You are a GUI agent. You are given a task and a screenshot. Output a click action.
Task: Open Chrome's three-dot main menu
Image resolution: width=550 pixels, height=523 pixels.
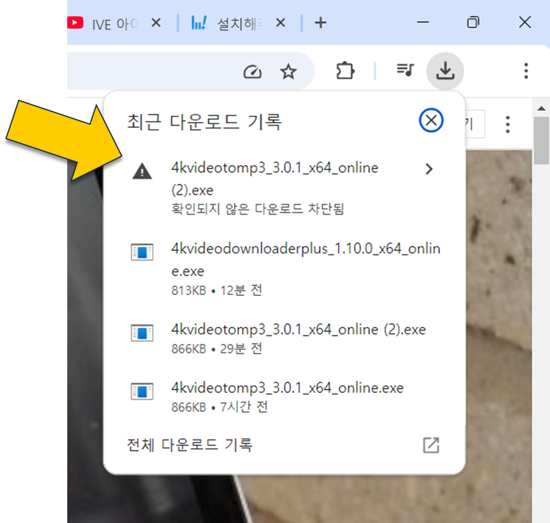pyautogui.click(x=526, y=71)
